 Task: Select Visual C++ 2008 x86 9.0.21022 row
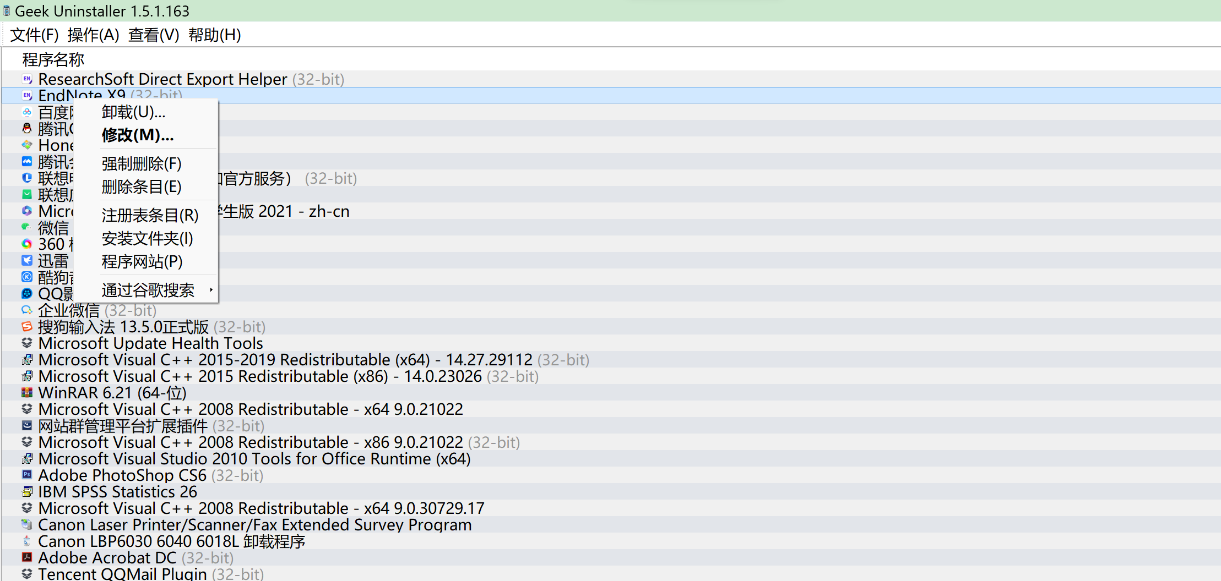[x=611, y=442]
